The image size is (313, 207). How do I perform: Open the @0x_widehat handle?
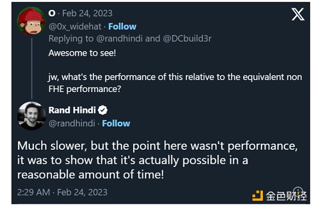pyautogui.click(x=75, y=27)
